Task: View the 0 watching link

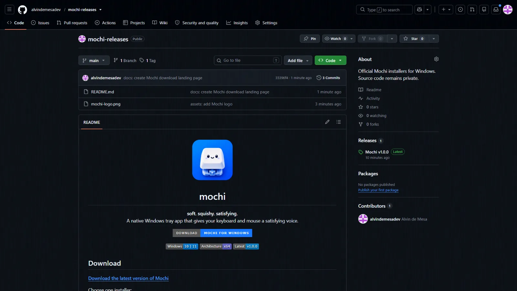Action: (x=372, y=116)
